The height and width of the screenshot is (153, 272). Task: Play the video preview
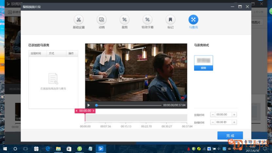pyautogui.click(x=88, y=105)
